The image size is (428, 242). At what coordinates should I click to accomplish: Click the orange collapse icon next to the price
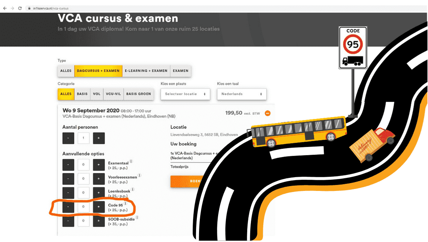point(267,113)
